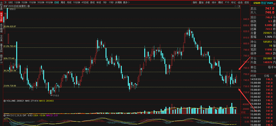276x126 pixels.
Task: Click the 返回 back button
Action: coord(246,3)
